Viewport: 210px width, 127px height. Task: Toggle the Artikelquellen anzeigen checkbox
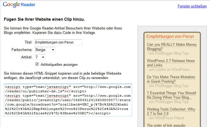[37, 64]
